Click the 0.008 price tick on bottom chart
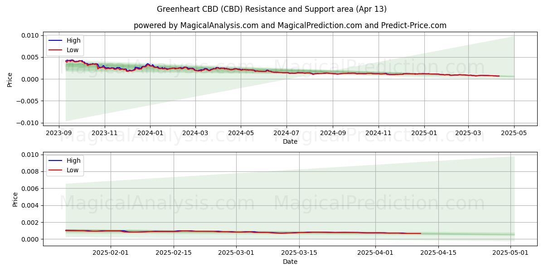This screenshot has width=544, height=272. click(x=31, y=171)
